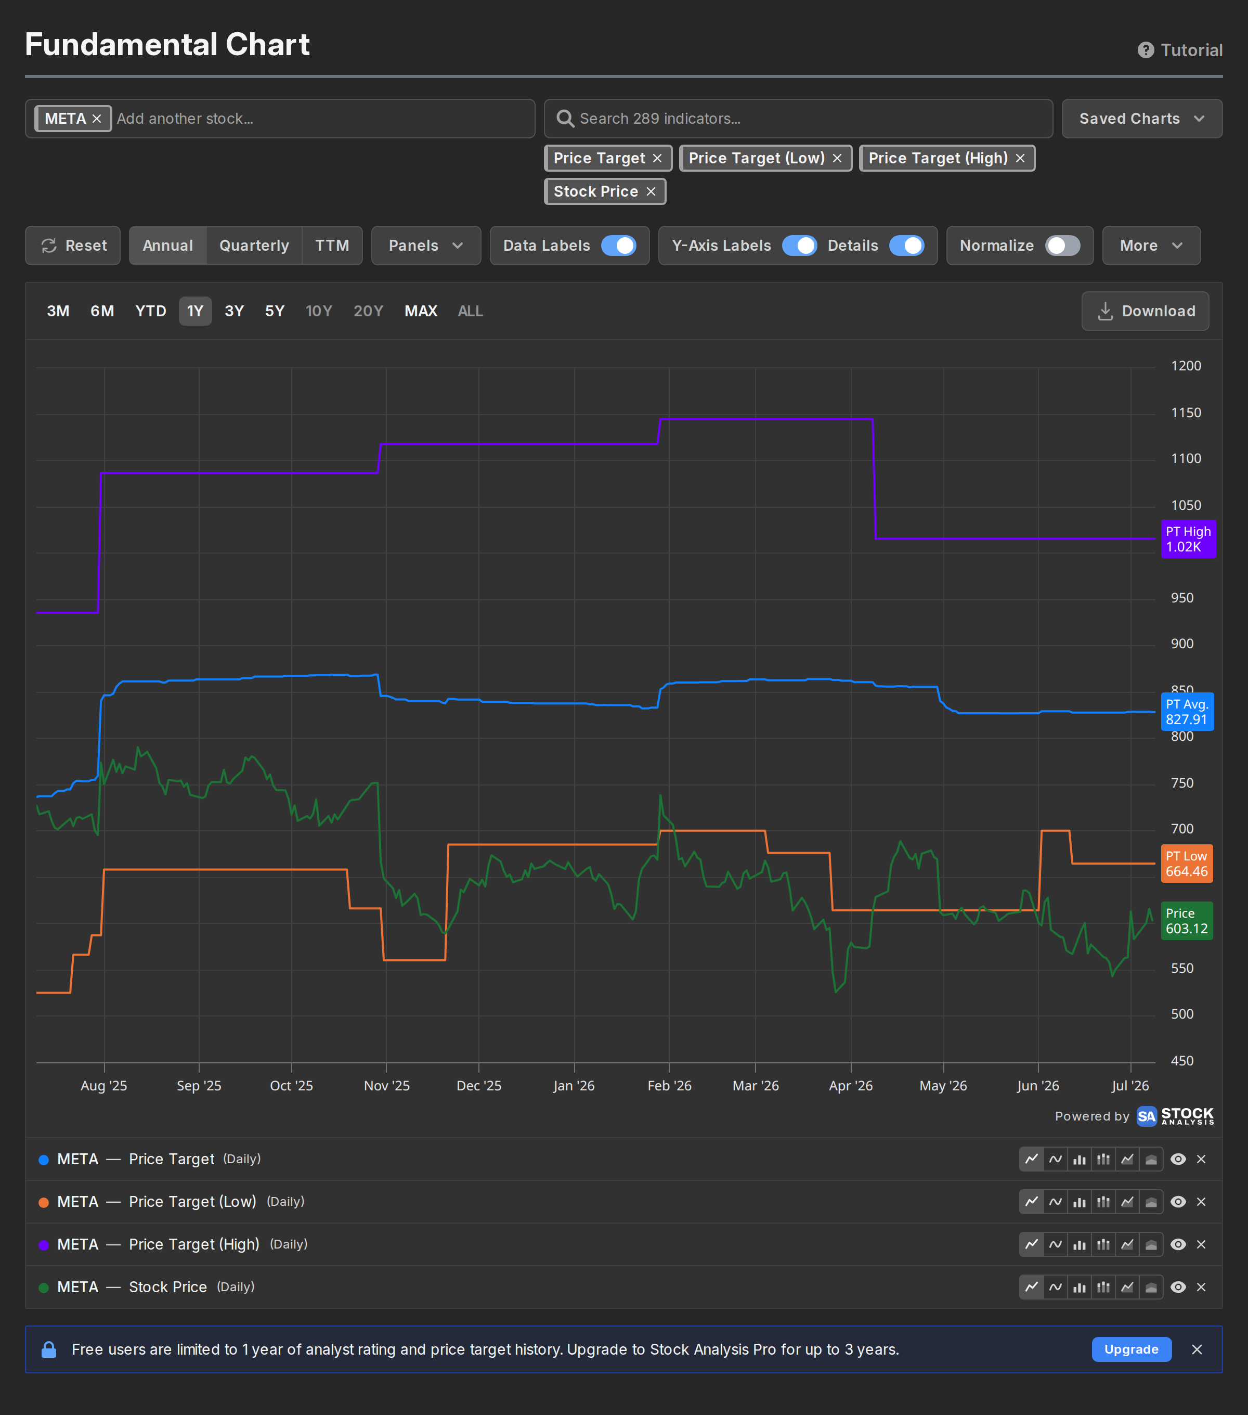The height and width of the screenshot is (1415, 1248).
Task: Select the 3Y time range
Action: (x=235, y=311)
